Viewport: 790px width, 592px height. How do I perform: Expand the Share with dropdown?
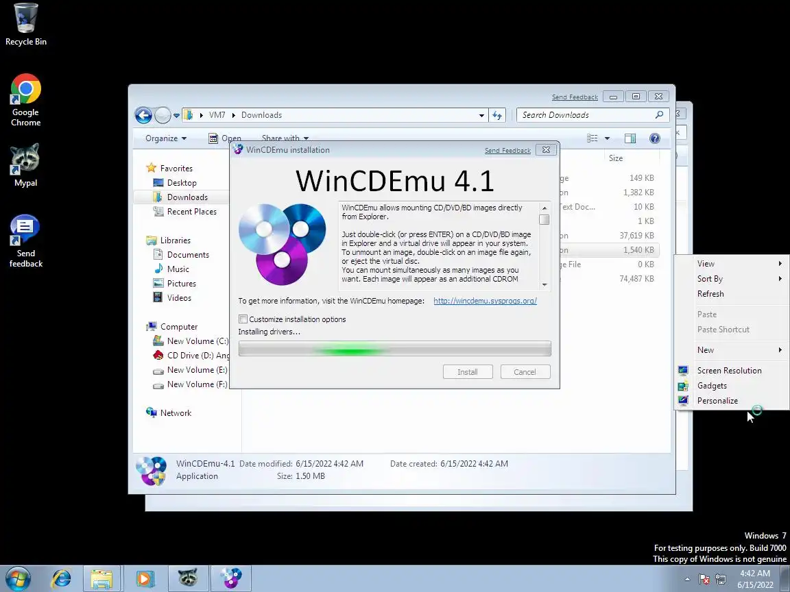coord(285,138)
